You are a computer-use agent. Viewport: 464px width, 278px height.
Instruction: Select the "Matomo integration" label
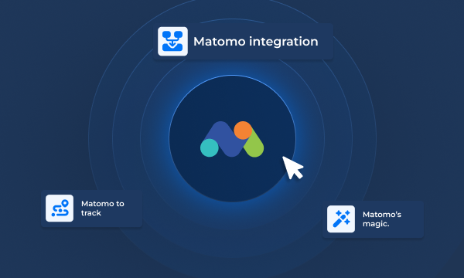pyautogui.click(x=256, y=42)
